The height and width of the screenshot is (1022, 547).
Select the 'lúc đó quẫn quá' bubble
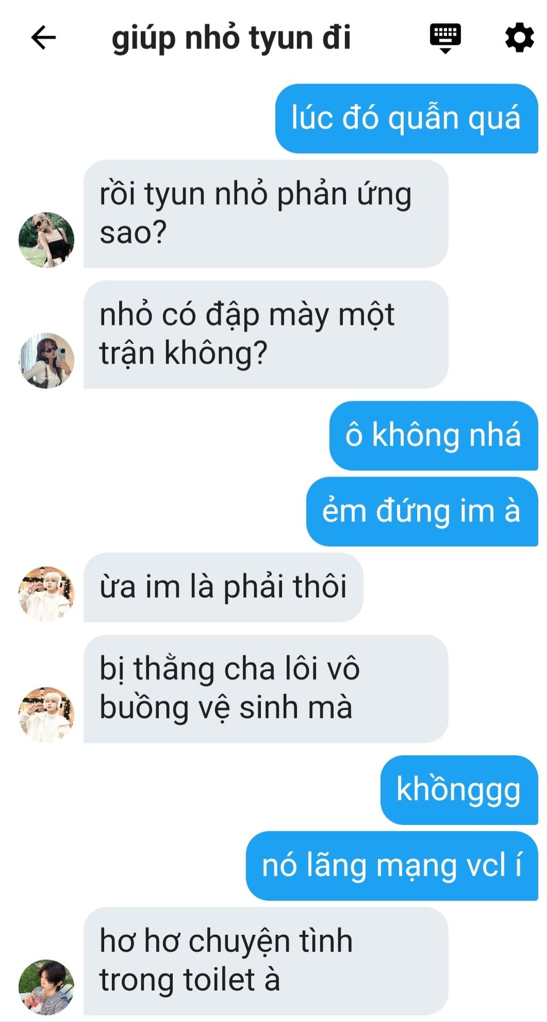(407, 118)
